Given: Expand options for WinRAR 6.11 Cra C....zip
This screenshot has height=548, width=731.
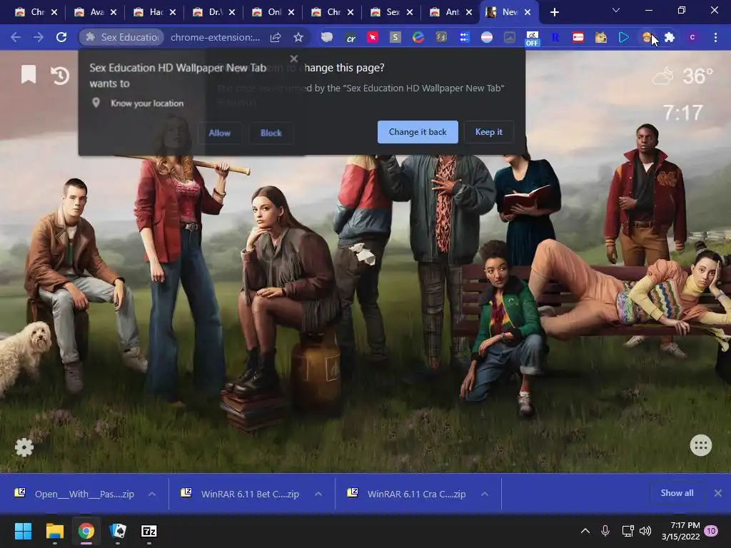Looking at the screenshot, I should 485,494.
